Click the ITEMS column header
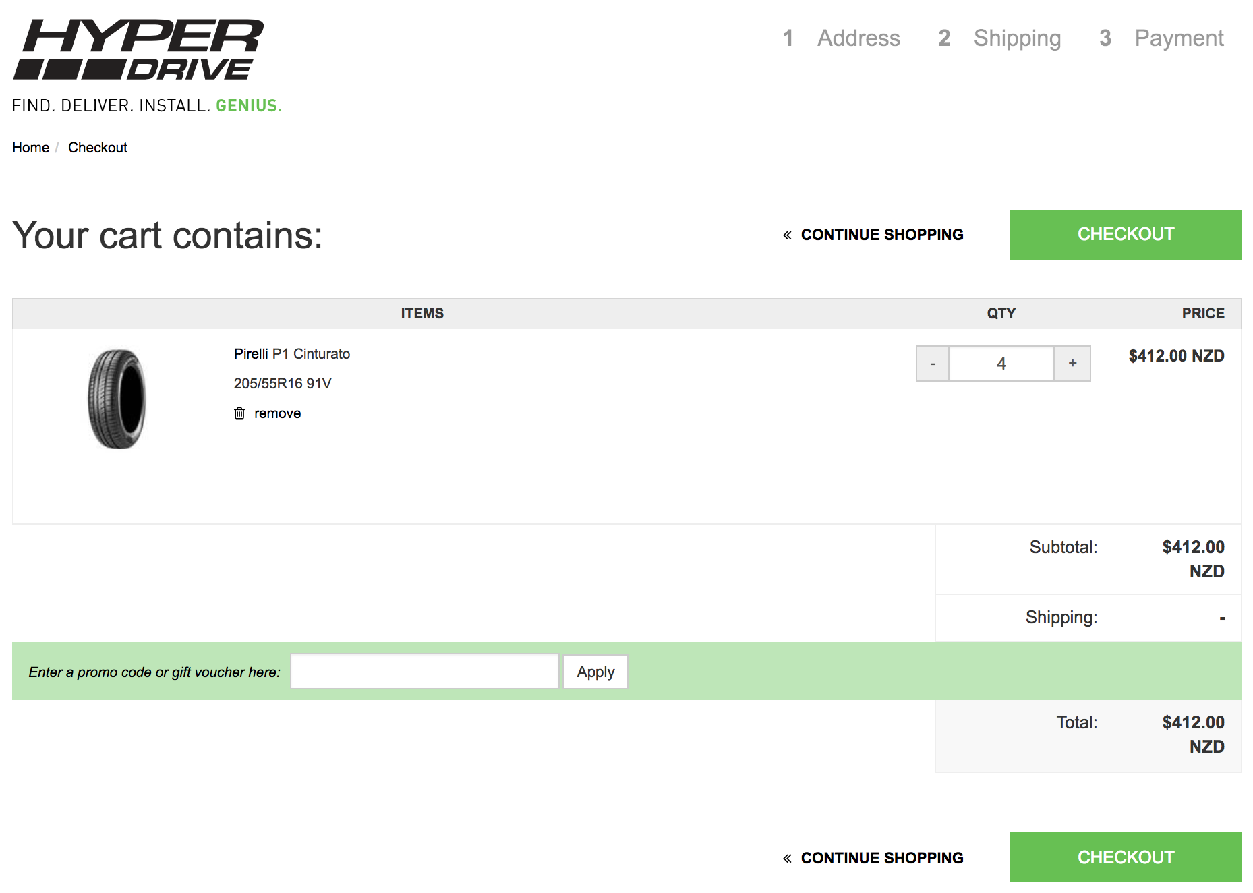 422,314
